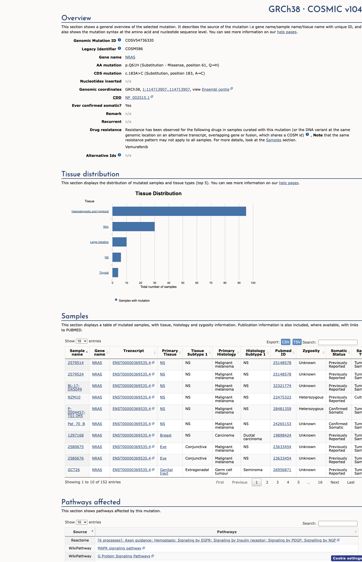Sort samples table by Gene name column

tap(99, 353)
